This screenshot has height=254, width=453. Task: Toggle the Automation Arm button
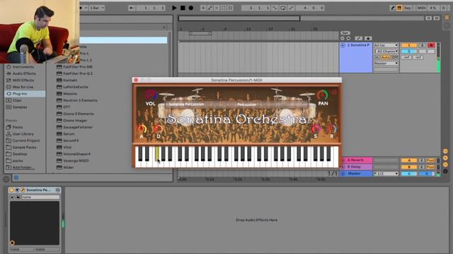[210, 8]
